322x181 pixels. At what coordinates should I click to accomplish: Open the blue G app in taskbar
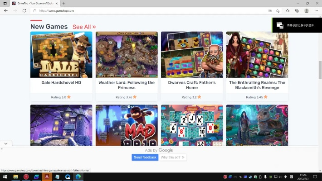(x=37, y=176)
